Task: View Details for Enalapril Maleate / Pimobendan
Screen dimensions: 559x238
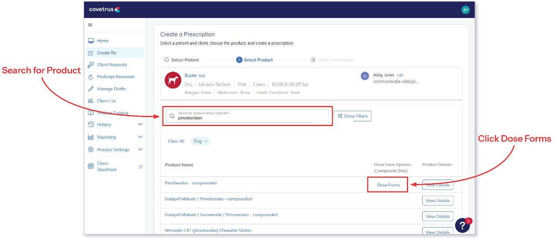Action: [x=437, y=200]
